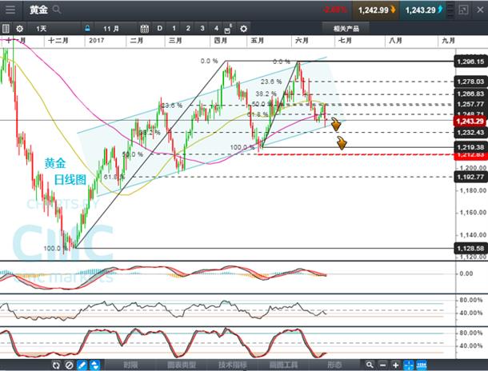Open the hamburger menu icon

[x=10, y=10]
